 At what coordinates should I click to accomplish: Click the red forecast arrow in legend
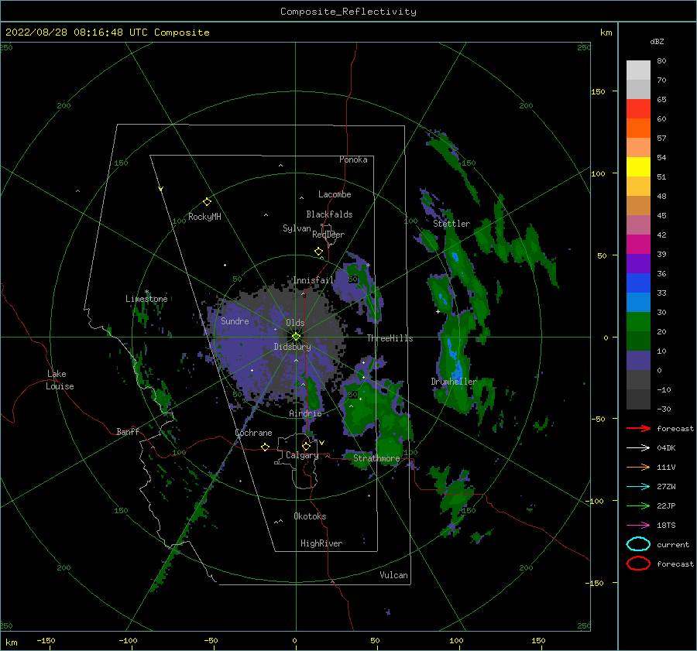coord(638,428)
